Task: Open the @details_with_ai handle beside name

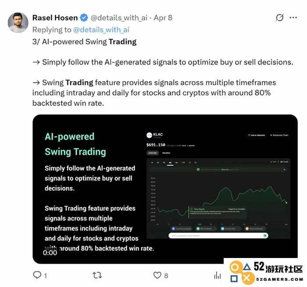Action: [x=119, y=18]
